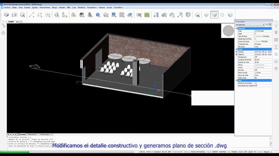The width and height of the screenshot is (279, 156).
Task: Select the rectangle drawing tool icon
Action: [x=40, y=15]
